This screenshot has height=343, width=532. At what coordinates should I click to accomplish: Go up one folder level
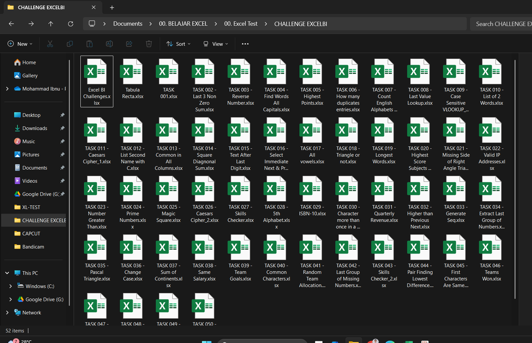(x=51, y=24)
